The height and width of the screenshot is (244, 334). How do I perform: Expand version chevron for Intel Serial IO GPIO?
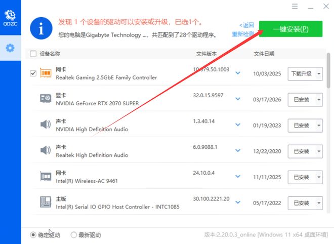click(238, 202)
